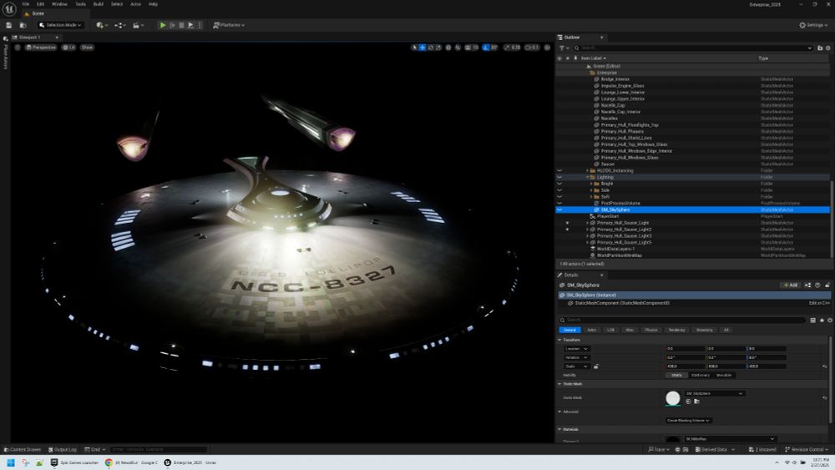The width and height of the screenshot is (835, 470).
Task: Toggle the Details panel lock icon
Action: pos(827,286)
